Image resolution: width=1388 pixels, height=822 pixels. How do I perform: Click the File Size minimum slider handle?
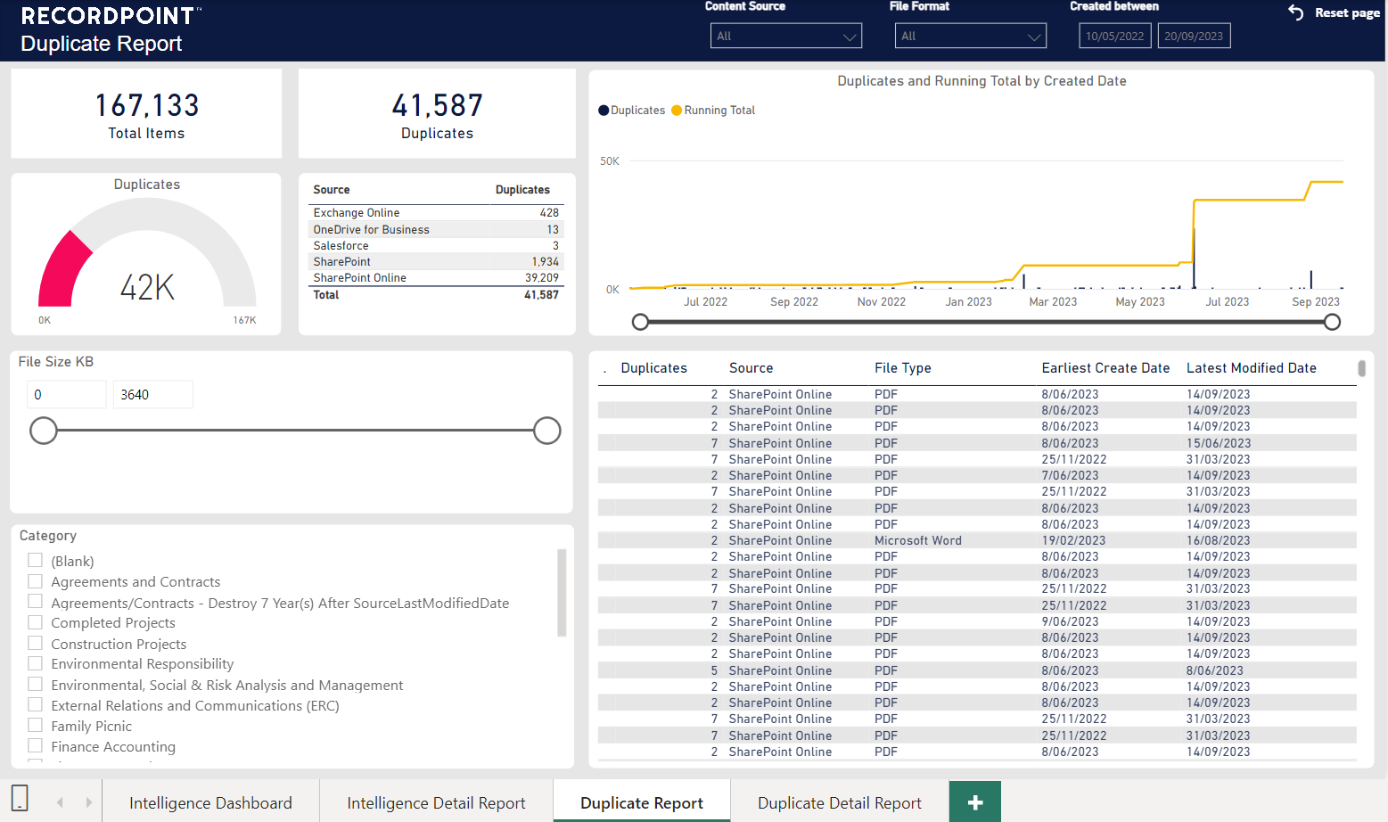[x=44, y=431]
